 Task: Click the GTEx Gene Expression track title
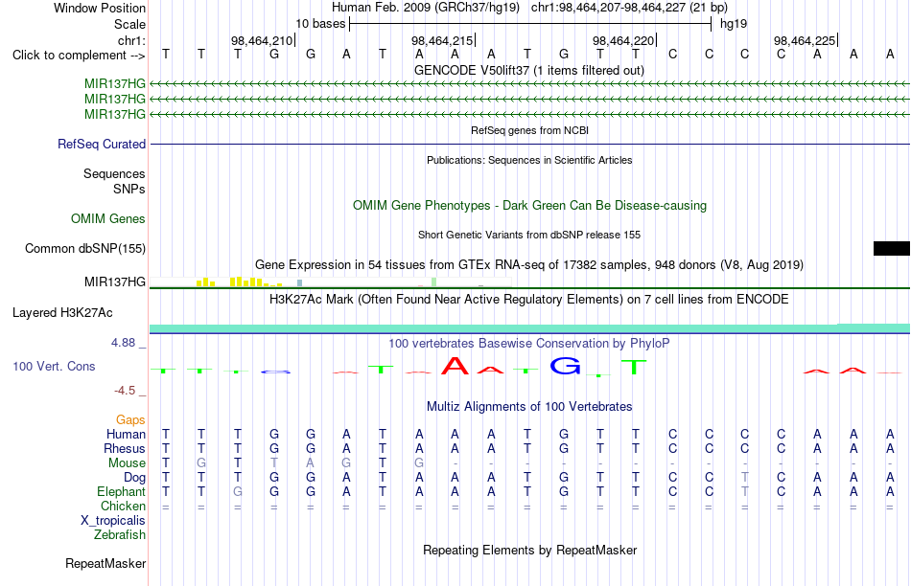[529, 265]
